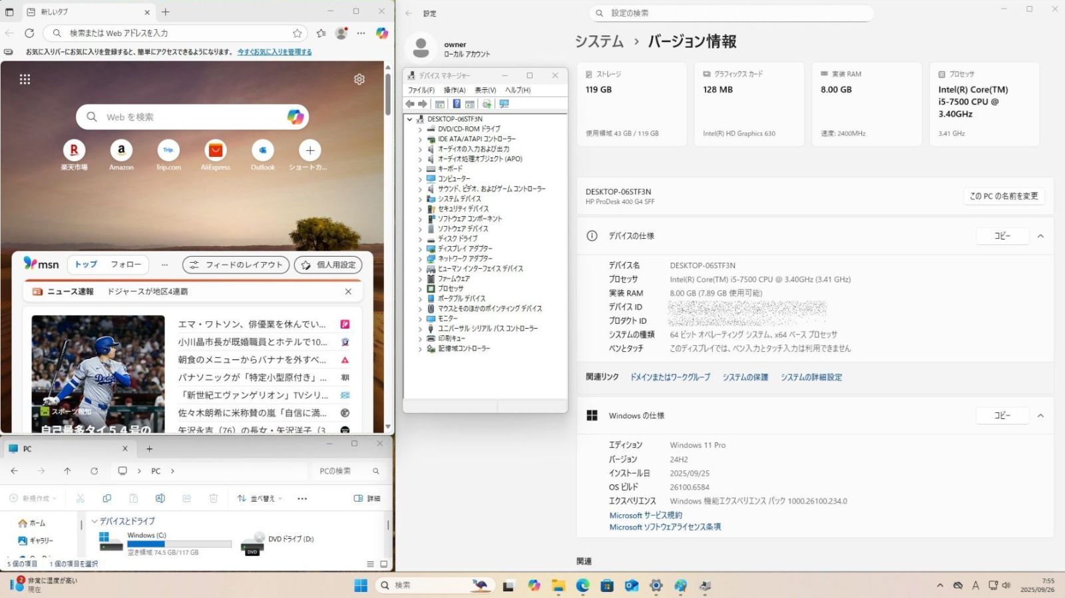Image resolution: width=1065 pixels, height=598 pixels.
Task: Click the cut icon in File Explorer
Action: point(81,498)
